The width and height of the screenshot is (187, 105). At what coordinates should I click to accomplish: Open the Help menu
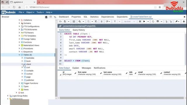(x=49, y=12)
